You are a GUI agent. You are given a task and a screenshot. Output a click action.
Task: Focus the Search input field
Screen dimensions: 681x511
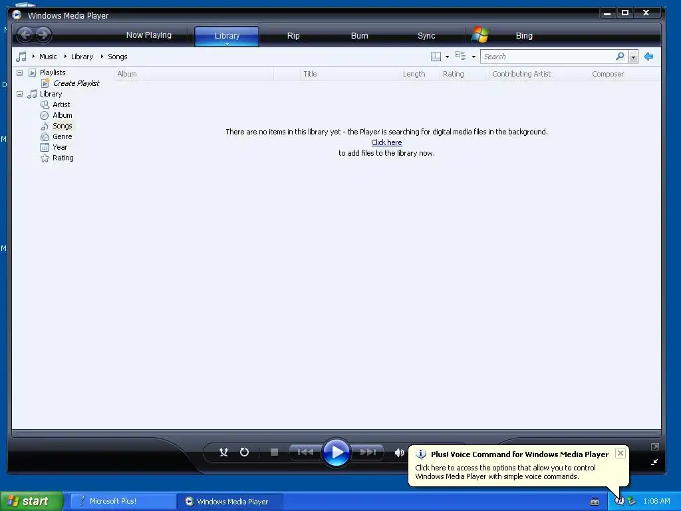point(547,57)
